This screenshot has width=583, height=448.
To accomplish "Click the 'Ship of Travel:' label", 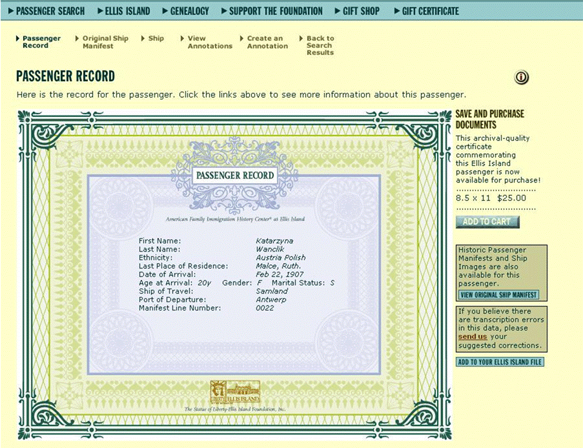I will pos(166,291).
